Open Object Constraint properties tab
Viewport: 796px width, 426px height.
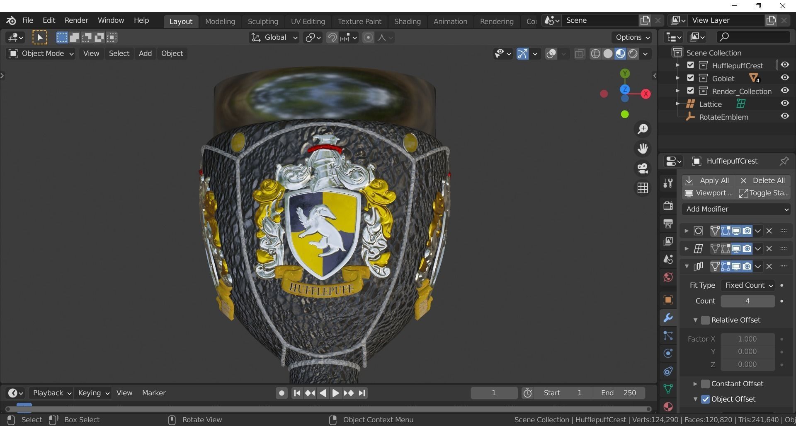(x=668, y=371)
